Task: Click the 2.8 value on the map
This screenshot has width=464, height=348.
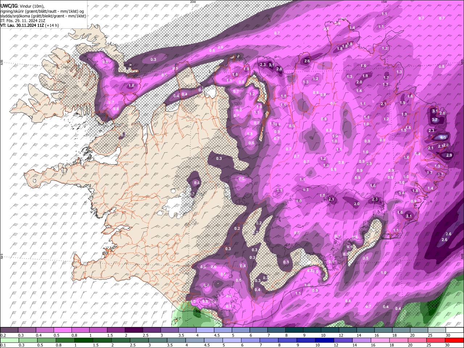Action: pos(279,69)
